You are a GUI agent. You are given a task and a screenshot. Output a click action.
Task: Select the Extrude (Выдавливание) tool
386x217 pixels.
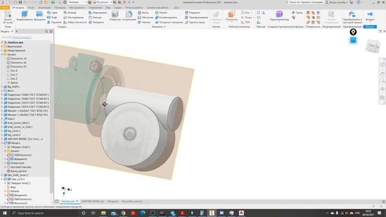tap(24, 16)
